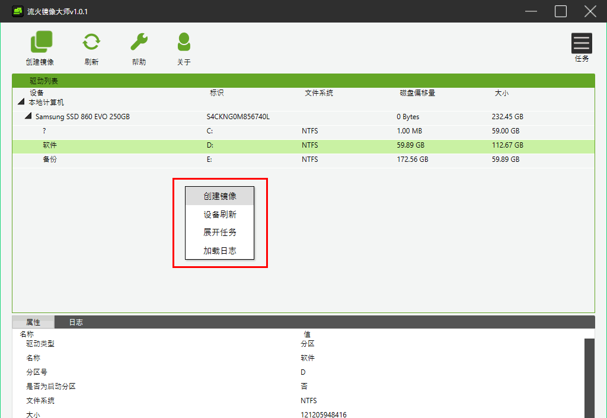Click the 驱动列表 panel header
This screenshot has height=418, width=607.
tap(303, 81)
